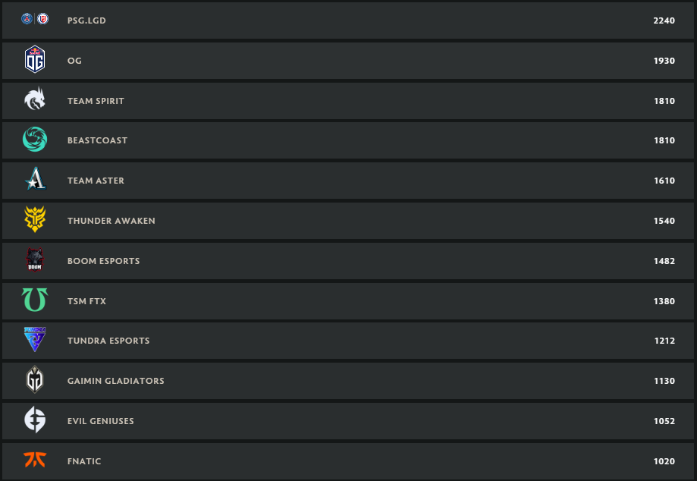The width and height of the screenshot is (697, 481).
Task: Select the BOOM Esports logo
Action: (x=35, y=261)
